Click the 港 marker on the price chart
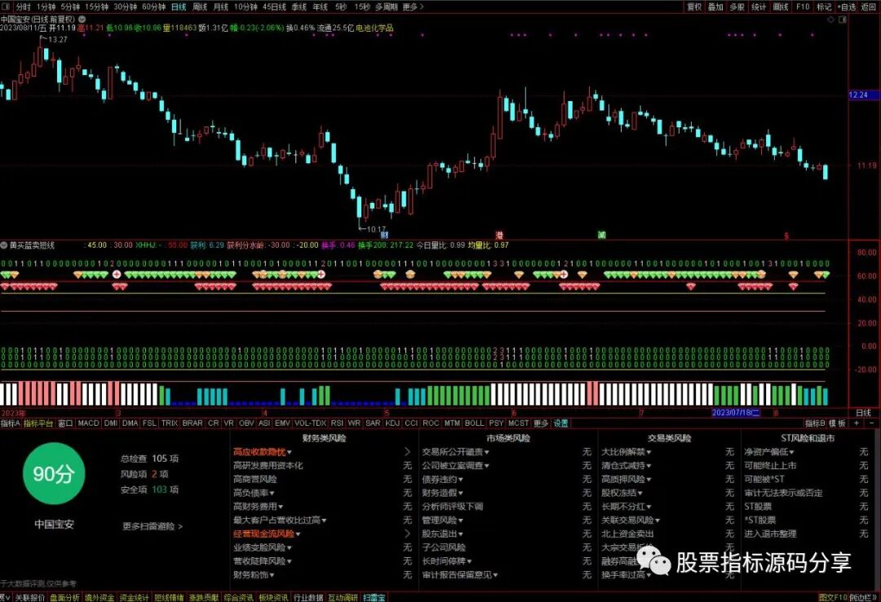The height and width of the screenshot is (602, 881). pyautogui.click(x=499, y=235)
